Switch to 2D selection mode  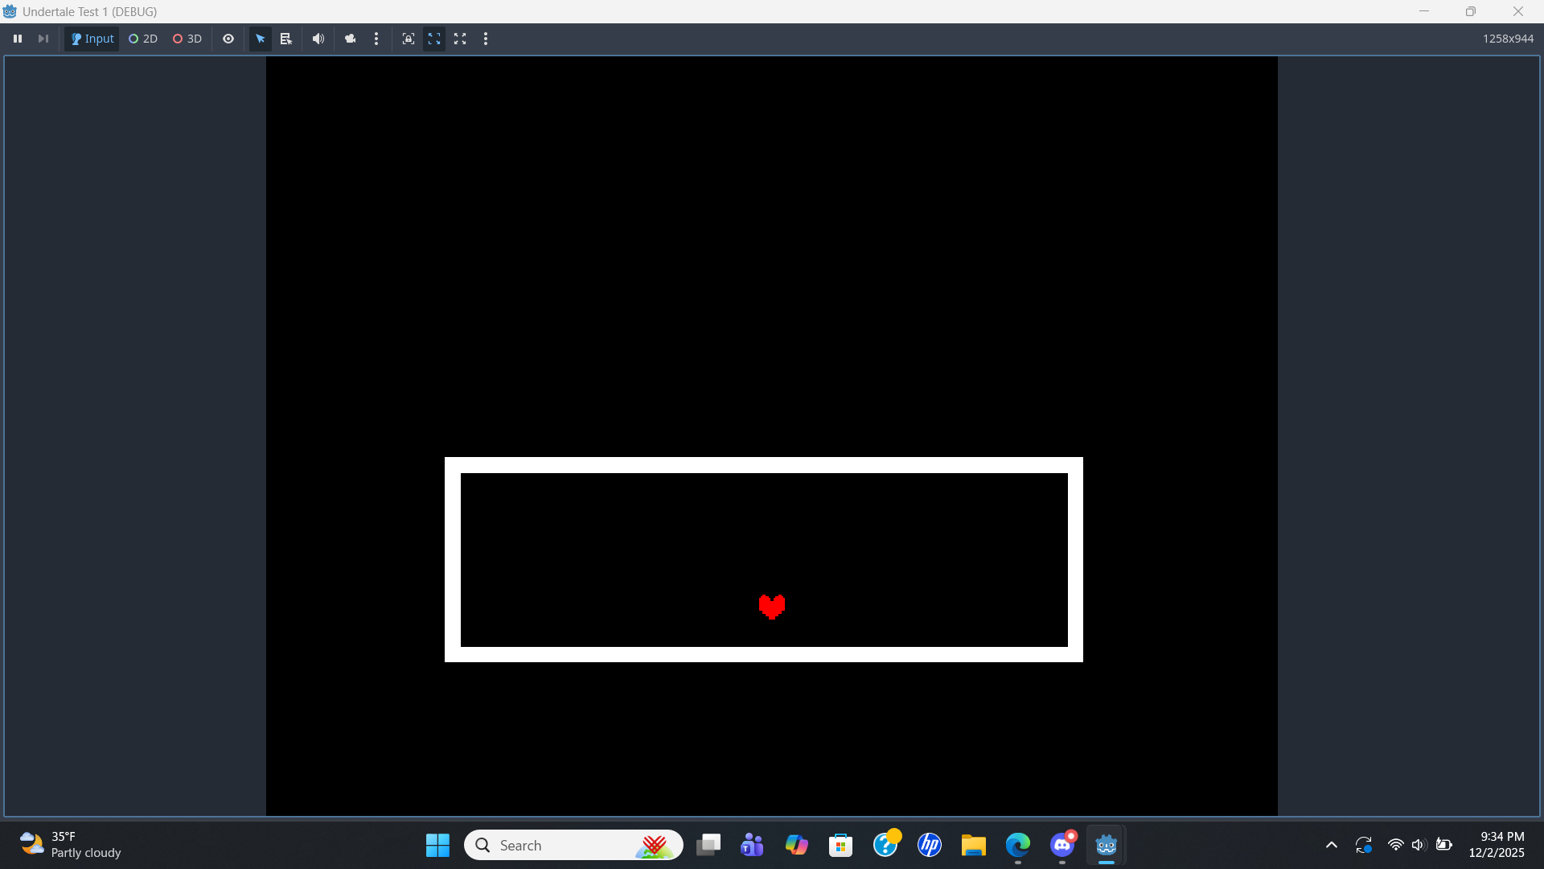(143, 39)
